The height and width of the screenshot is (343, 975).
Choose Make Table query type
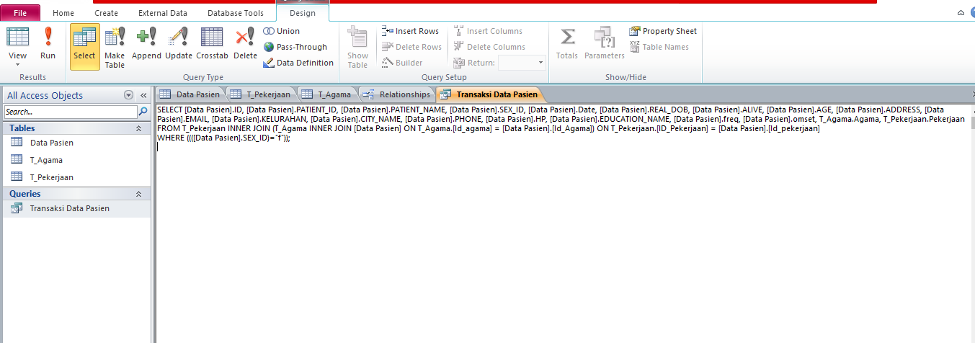coord(115,48)
